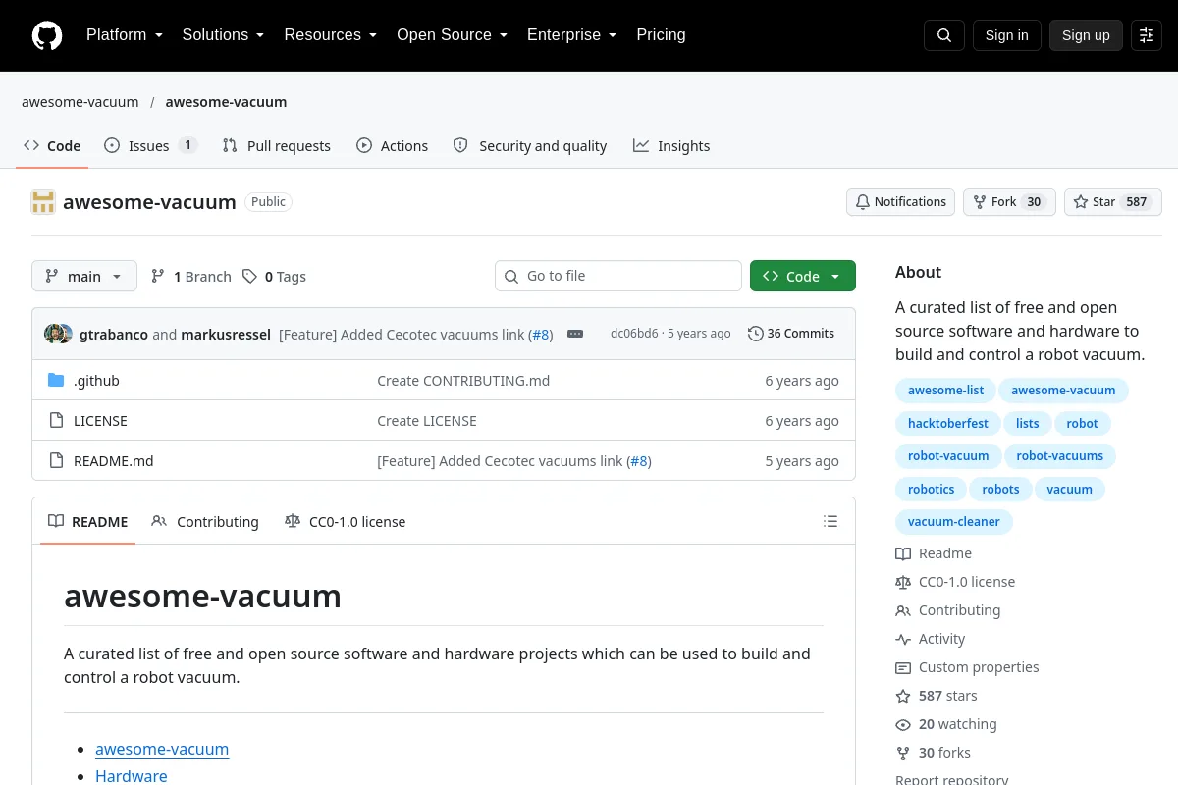The width and height of the screenshot is (1178, 785).
Task: Focus the Go to file field
Action: 618,277
